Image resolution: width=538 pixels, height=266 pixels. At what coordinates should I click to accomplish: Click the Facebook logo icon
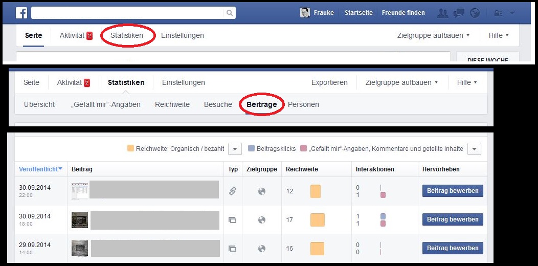(21, 13)
